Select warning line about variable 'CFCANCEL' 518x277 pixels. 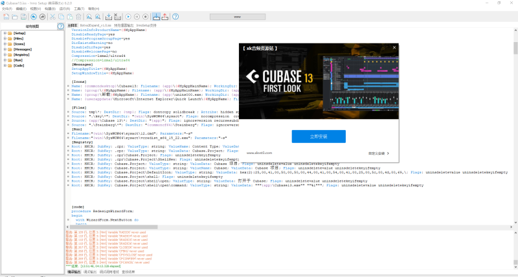[x=107, y=263]
